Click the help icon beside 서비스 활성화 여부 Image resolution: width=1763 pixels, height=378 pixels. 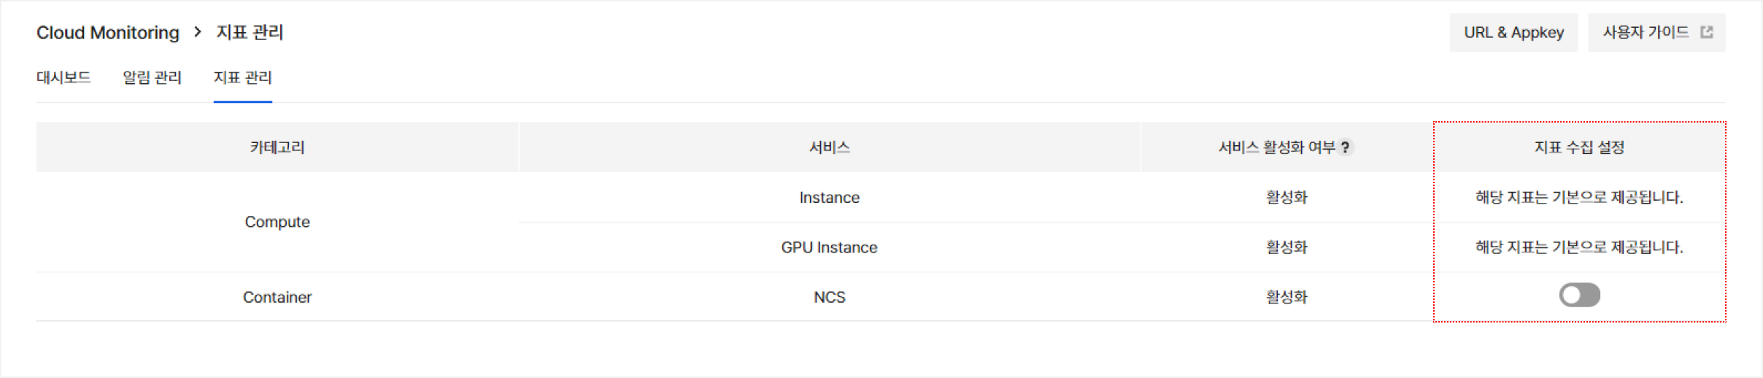coord(1345,147)
